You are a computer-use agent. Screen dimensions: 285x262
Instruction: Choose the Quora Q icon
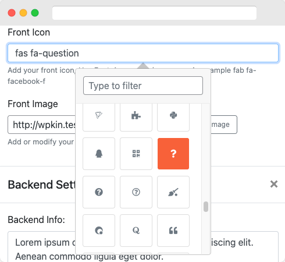[136, 231]
